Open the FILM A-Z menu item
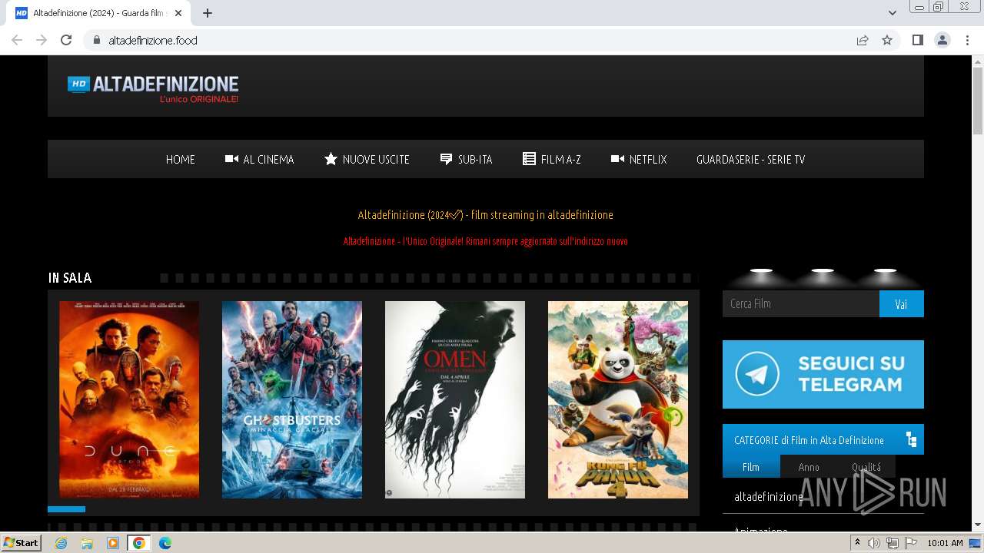The image size is (984, 553). click(552, 159)
